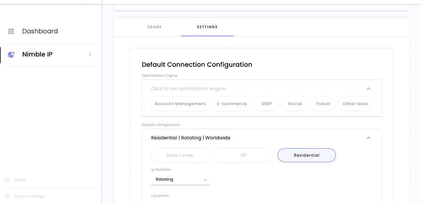Select Social optimization engine

coord(295,104)
